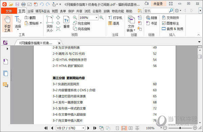The height and width of the screenshot is (132, 203).
Task: Open the 帮助 help tab
Action: click(129, 11)
